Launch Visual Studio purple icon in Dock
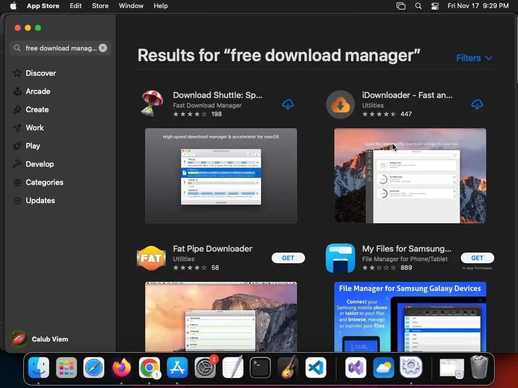 coord(356,367)
